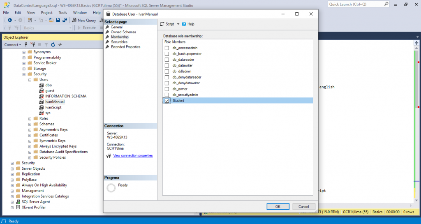Click the New Query toolbar button

[x=84, y=20]
